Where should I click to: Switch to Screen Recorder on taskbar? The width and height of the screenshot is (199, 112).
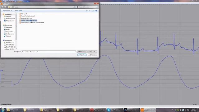tap(131, 110)
